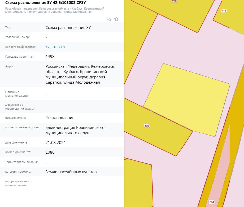Click the full address value with деревня Сарапки
Image resolution: width=244 pixels, height=207 pixels.
pos(80,74)
